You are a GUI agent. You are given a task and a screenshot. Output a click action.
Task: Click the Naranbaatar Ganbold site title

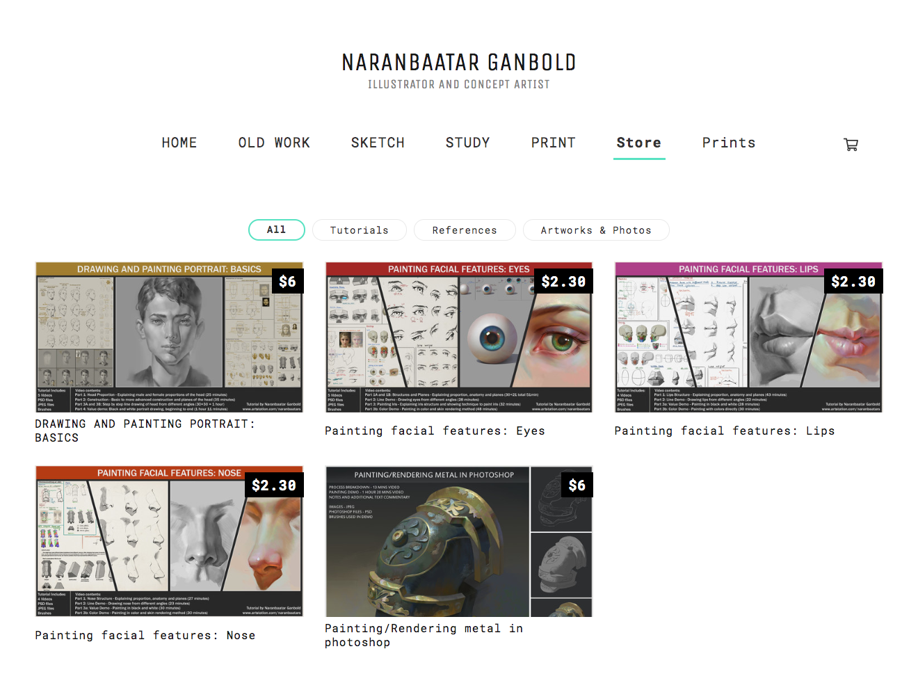coord(459,63)
